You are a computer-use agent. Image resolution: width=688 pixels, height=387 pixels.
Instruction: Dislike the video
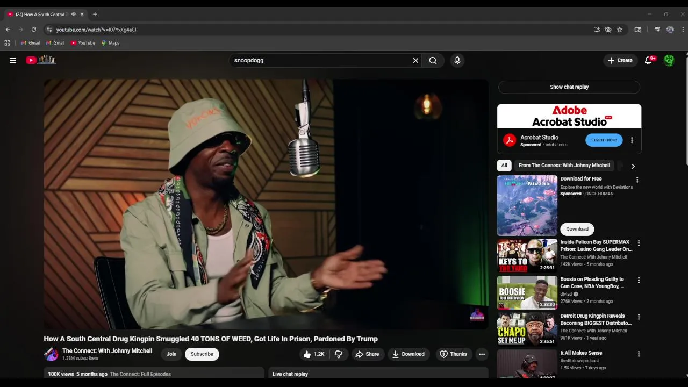(338, 354)
